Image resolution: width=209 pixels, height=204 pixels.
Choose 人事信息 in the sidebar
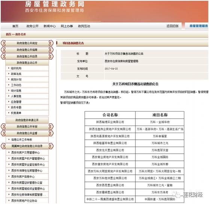16,96
